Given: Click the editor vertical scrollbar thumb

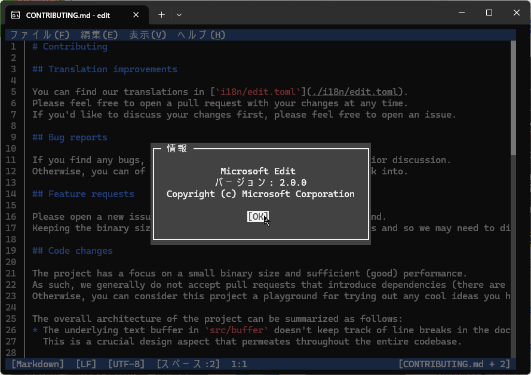Looking at the screenshot, I should pyautogui.click(x=513, y=98).
